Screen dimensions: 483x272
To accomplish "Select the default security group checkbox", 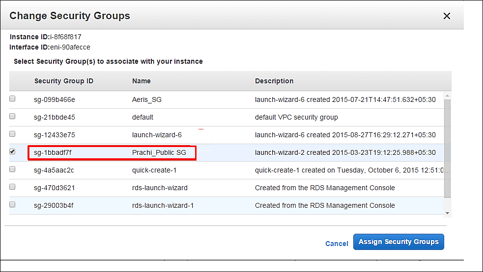I will coord(13,116).
